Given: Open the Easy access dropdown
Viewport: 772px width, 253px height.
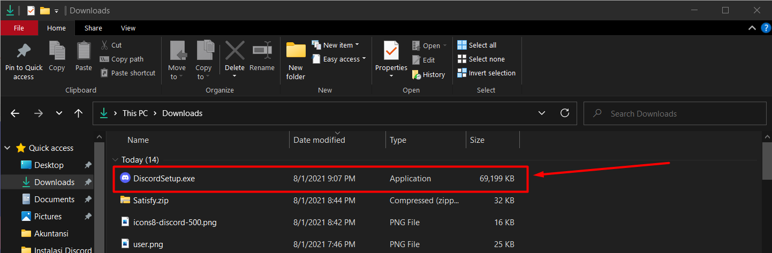Looking at the screenshot, I should (339, 59).
